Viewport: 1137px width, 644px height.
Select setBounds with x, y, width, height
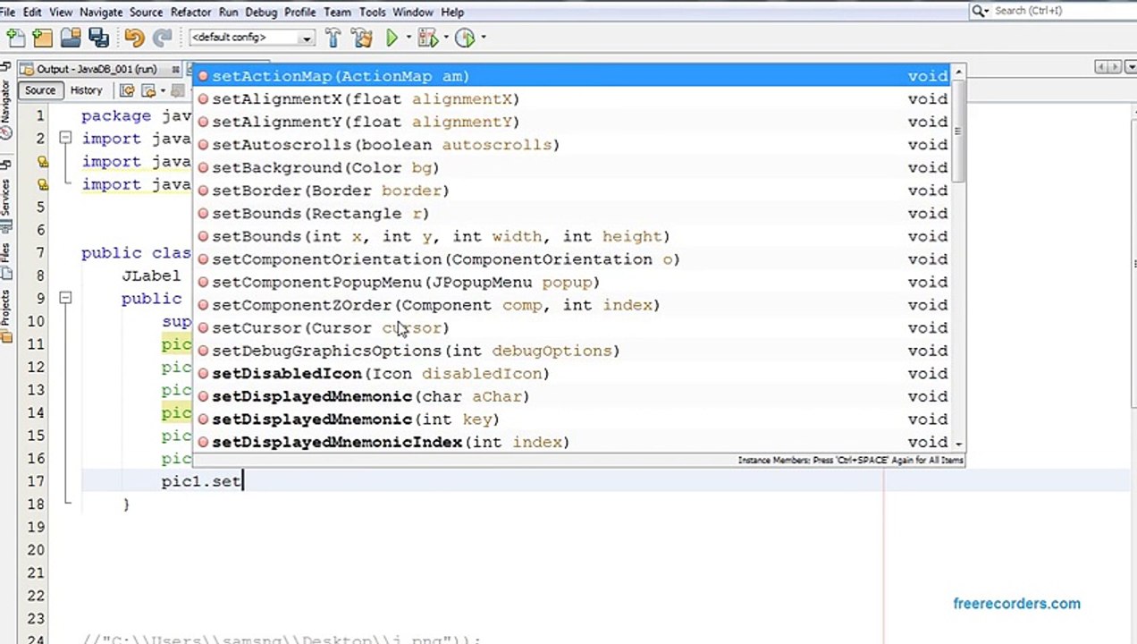coord(573,236)
